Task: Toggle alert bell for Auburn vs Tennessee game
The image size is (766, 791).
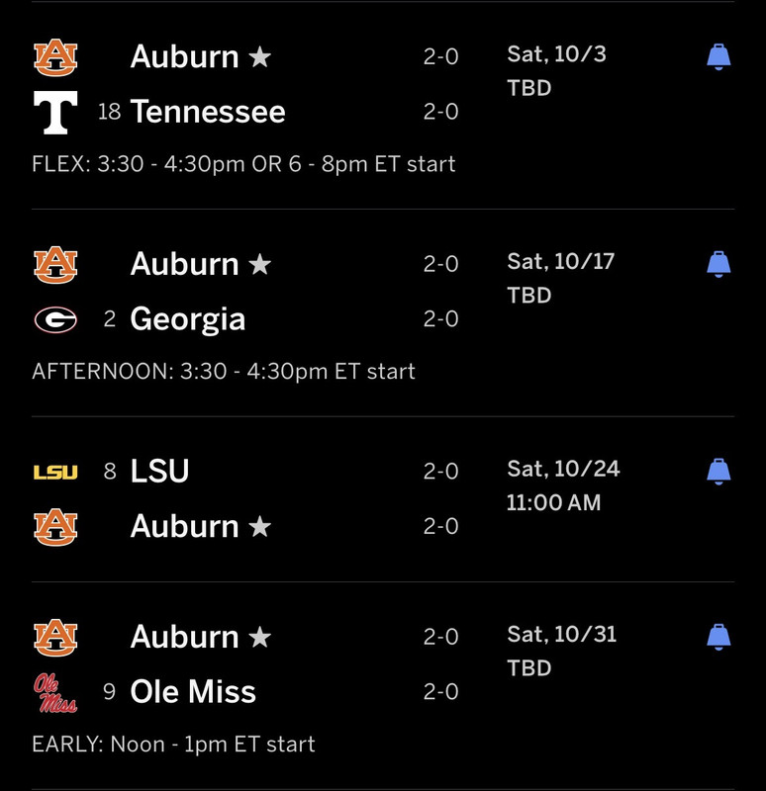Action: 718,57
